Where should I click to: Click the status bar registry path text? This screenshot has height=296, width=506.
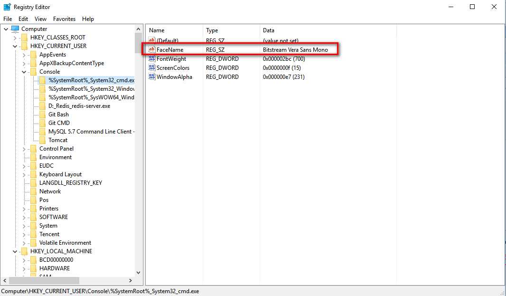(x=100, y=291)
